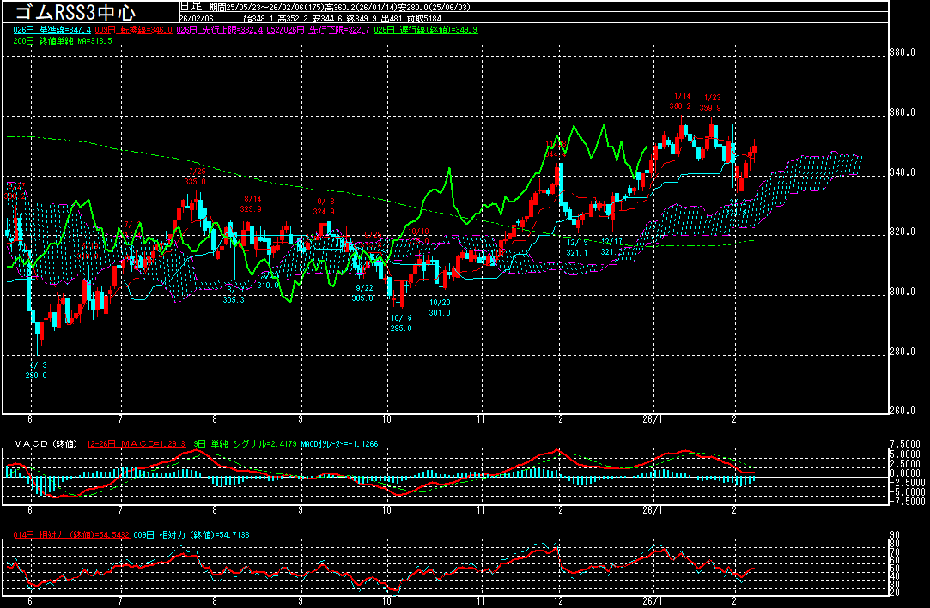
Task: Select the 日足 timeframe label
Action: pyautogui.click(x=193, y=6)
